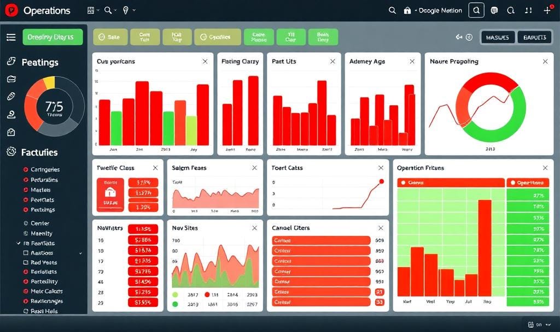The height and width of the screenshot is (332, 560).
Task: Switch to the Cait Yun tab
Action: 145,37
